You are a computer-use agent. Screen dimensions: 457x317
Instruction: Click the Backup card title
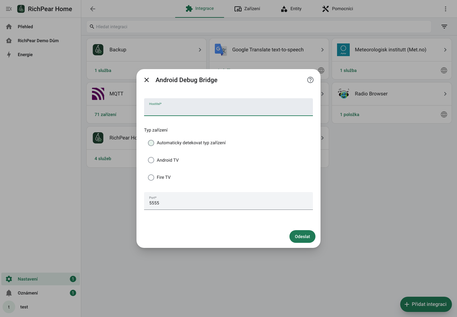(x=118, y=50)
